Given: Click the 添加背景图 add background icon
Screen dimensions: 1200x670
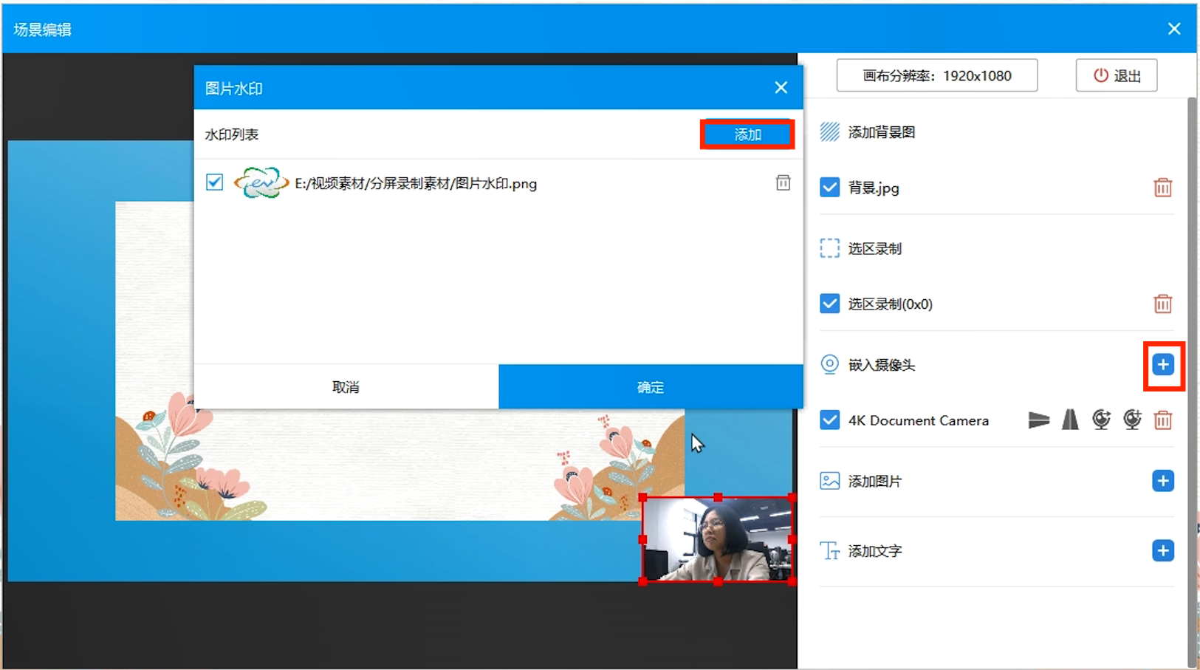Looking at the screenshot, I should tap(830, 131).
